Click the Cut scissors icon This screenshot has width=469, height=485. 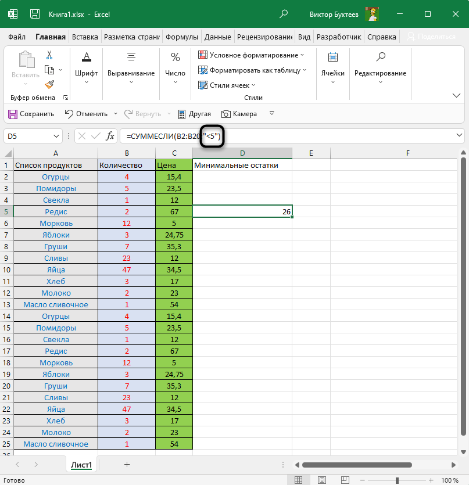coord(49,55)
